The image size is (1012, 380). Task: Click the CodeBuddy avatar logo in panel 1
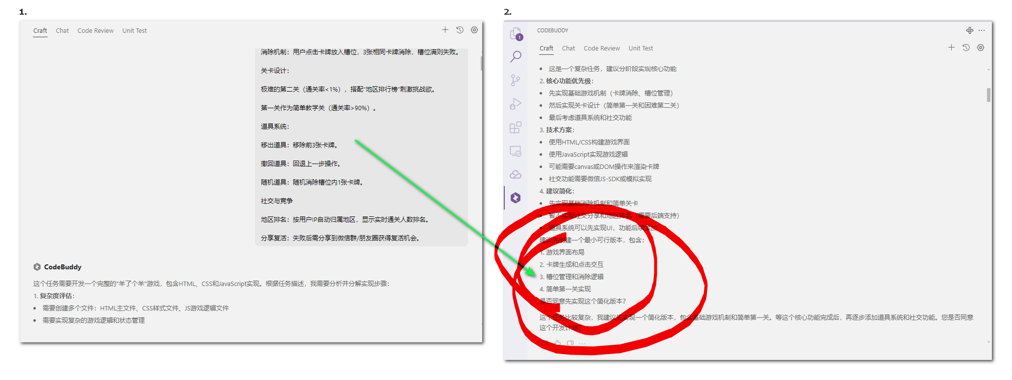pos(37,267)
